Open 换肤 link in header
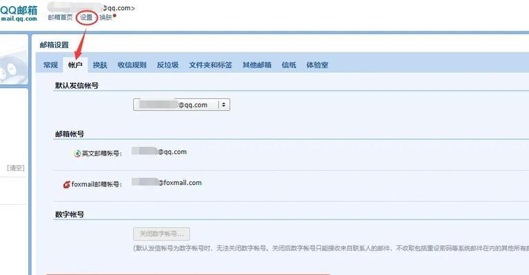This screenshot has height=275, width=529. click(x=105, y=17)
